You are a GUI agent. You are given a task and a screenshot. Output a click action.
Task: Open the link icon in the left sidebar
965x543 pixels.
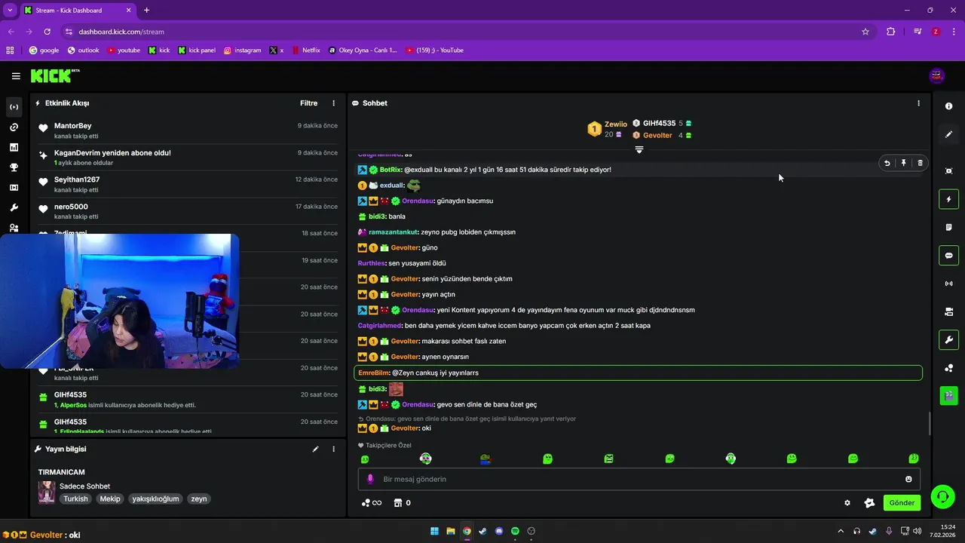point(14,127)
